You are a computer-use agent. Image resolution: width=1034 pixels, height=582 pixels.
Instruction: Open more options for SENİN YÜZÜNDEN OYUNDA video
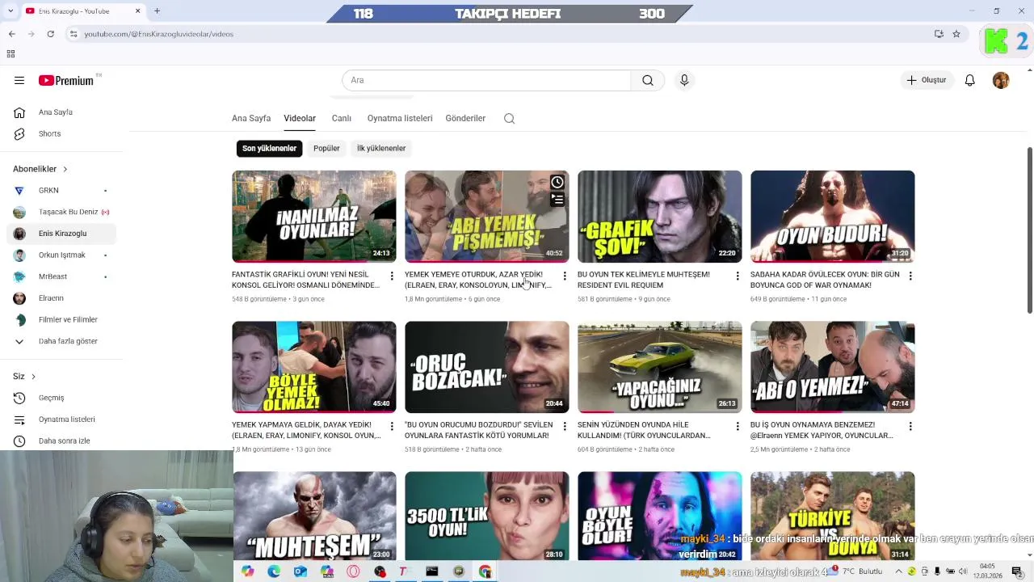pyautogui.click(x=738, y=427)
